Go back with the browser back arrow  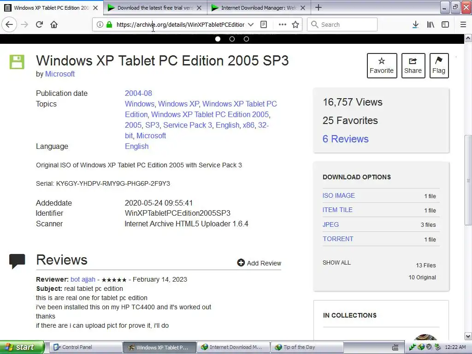pyautogui.click(x=9, y=24)
